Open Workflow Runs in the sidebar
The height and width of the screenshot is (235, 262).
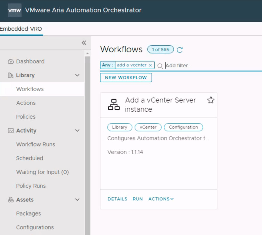click(36, 144)
